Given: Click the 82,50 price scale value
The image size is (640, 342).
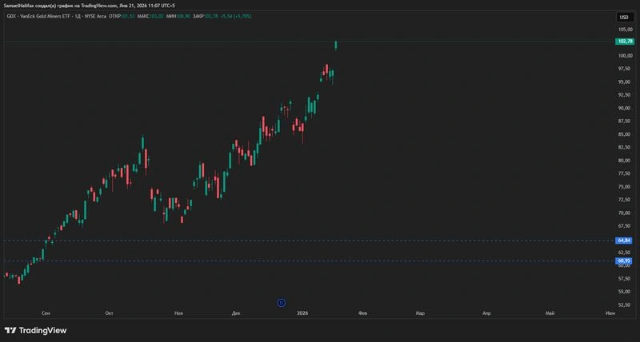Looking at the screenshot, I should [x=626, y=147].
